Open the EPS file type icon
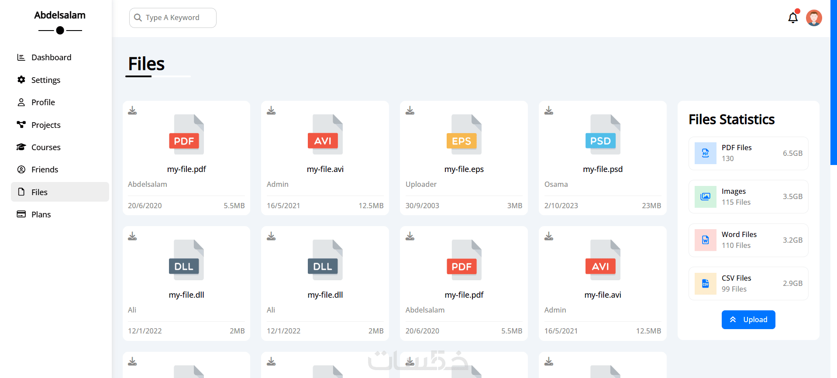 (464, 134)
